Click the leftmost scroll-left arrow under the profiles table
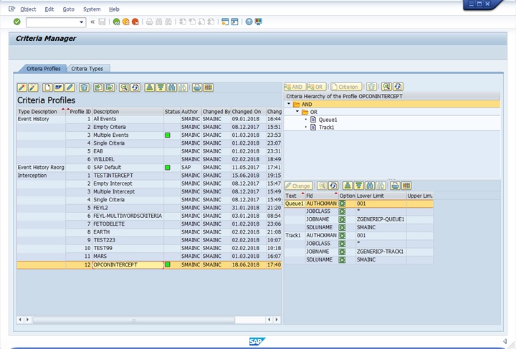Viewport: 516px width, 349px height. [x=20, y=320]
